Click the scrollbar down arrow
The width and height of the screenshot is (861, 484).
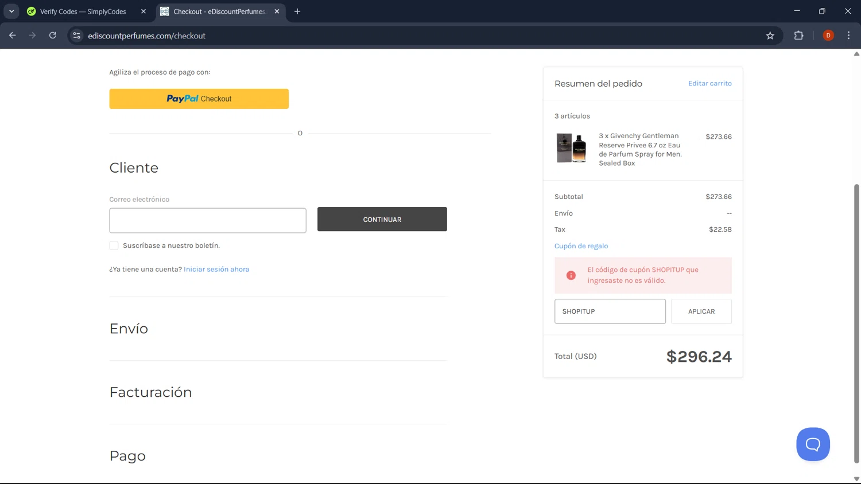856,479
